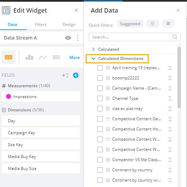Select the Impressions measurement field
This screenshot has height=187, width=187.
tap(41, 97)
